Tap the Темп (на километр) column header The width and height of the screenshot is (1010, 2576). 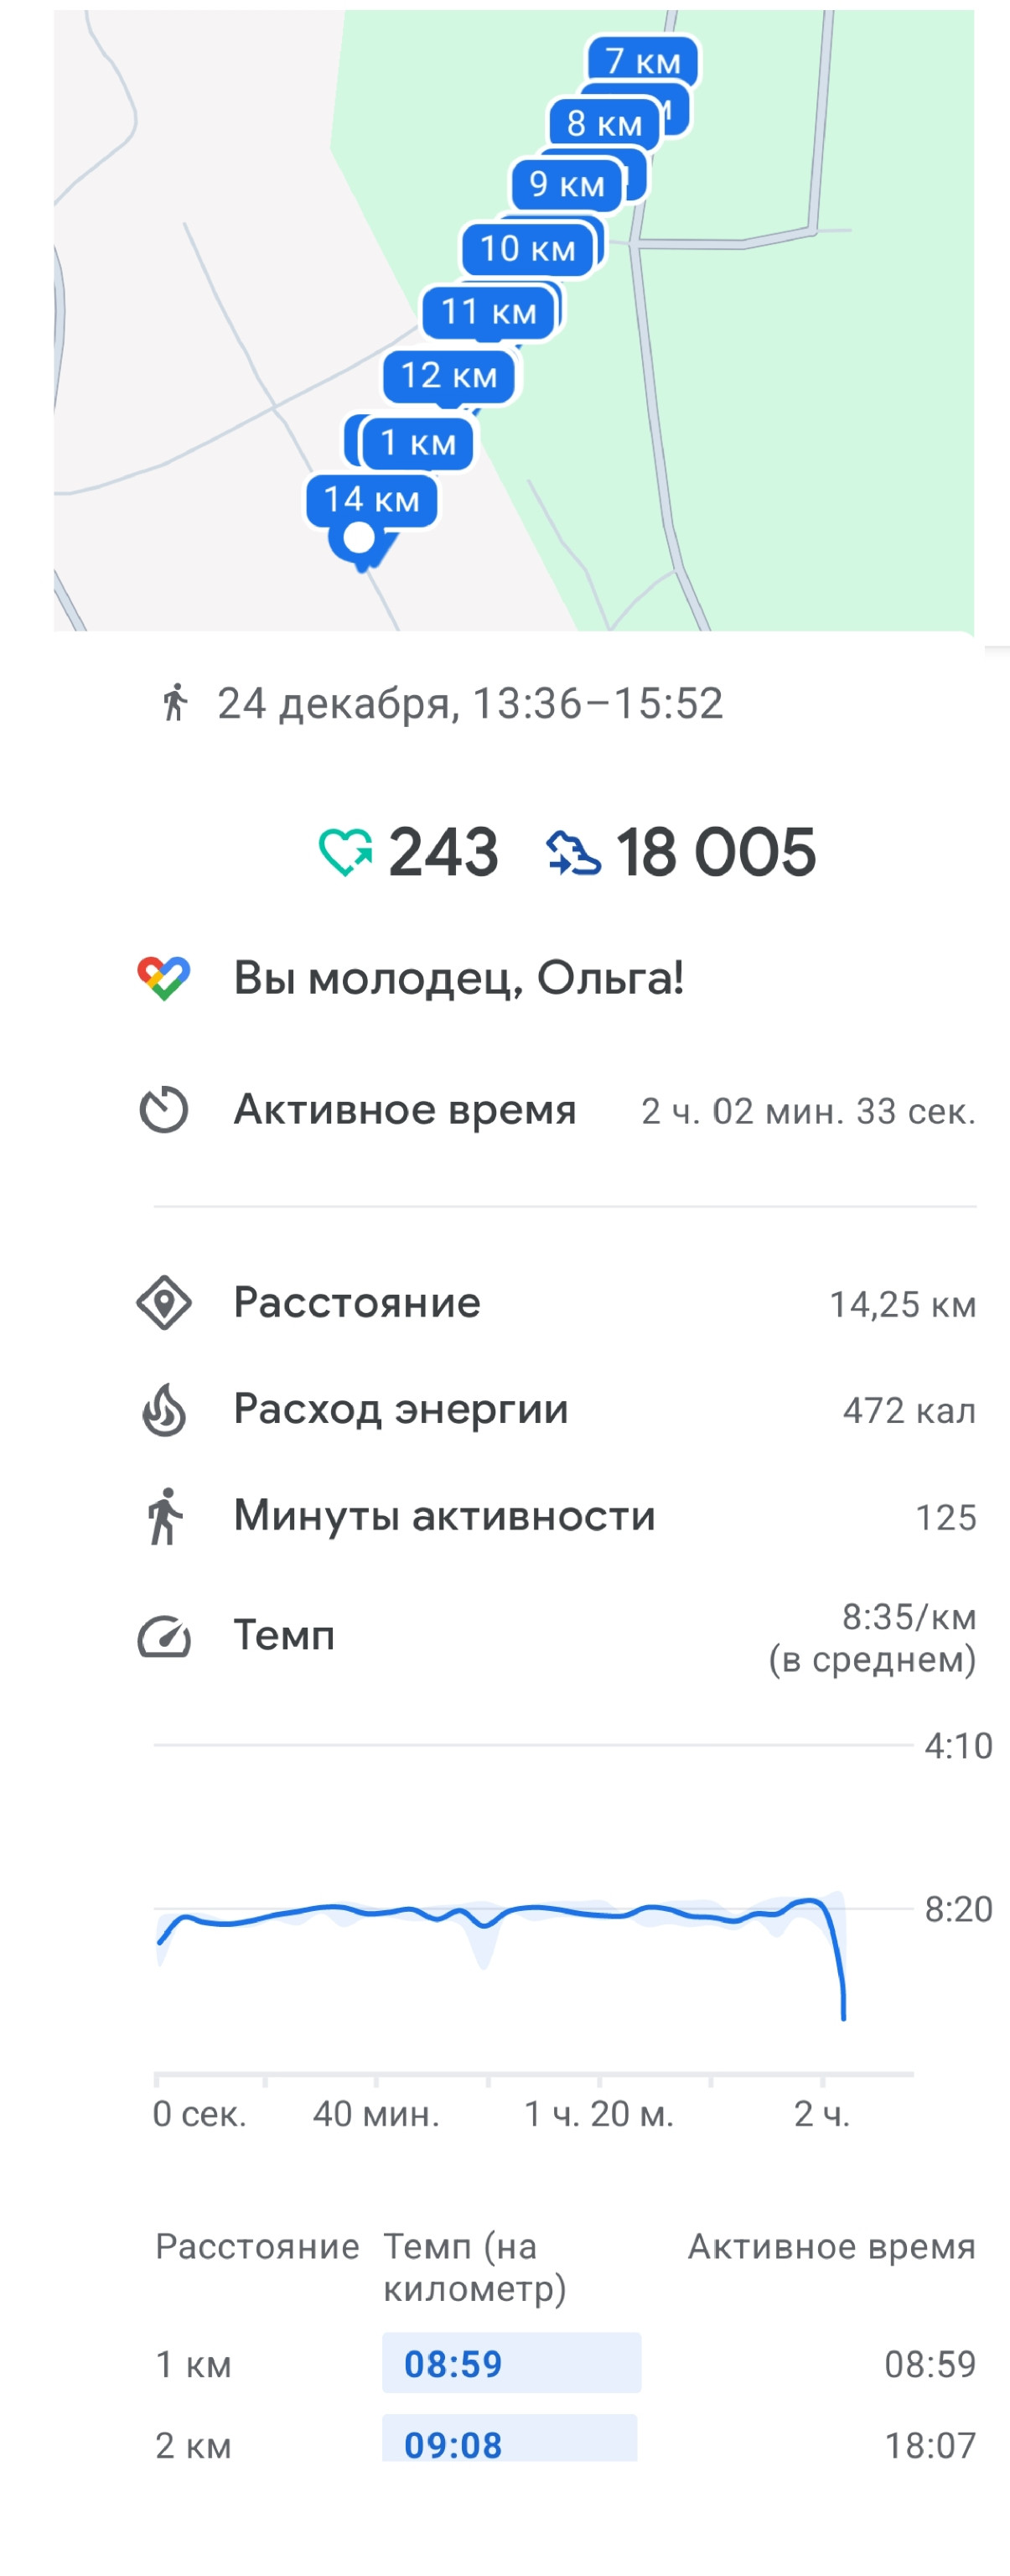tap(475, 2267)
